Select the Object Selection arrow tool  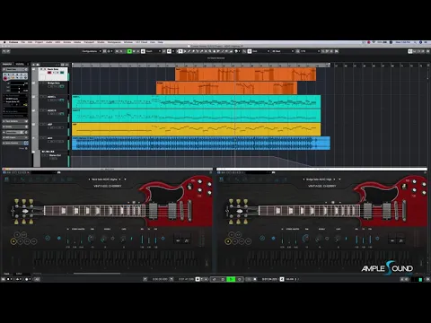pyautogui.click(x=180, y=51)
